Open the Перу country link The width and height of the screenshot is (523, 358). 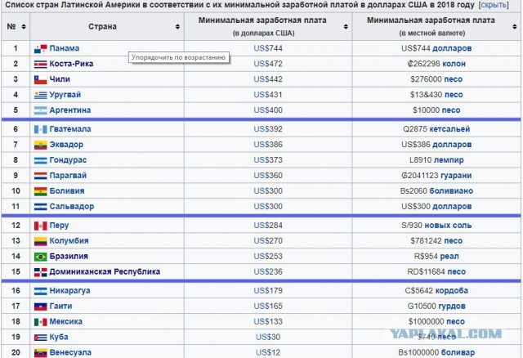coord(59,226)
